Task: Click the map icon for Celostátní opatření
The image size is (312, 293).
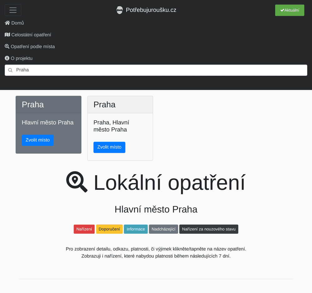Action: click(7, 35)
